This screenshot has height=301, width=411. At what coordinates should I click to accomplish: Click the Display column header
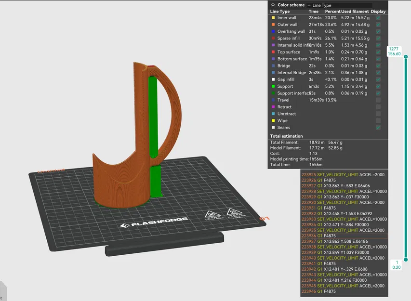(x=378, y=12)
